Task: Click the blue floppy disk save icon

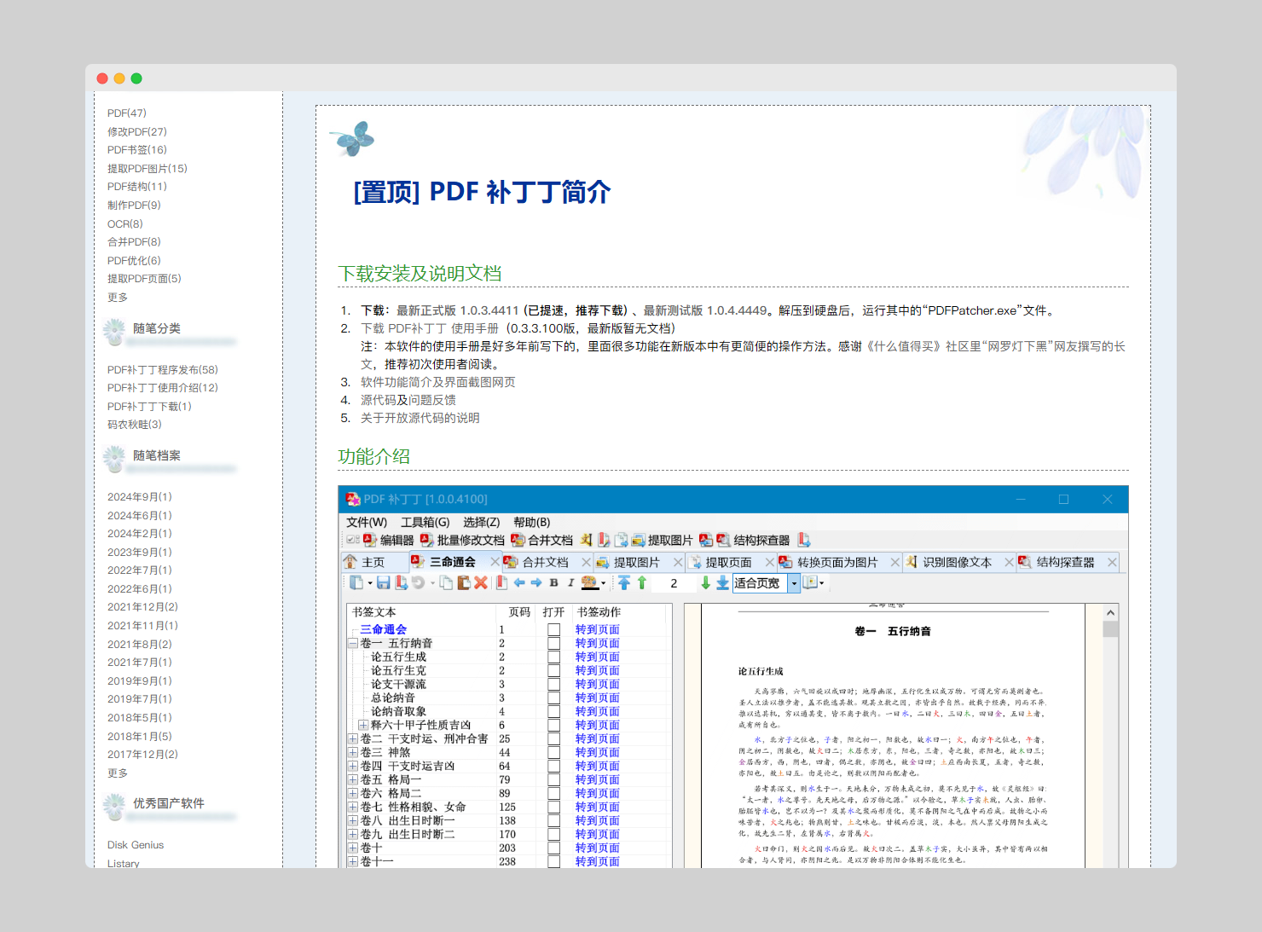Action: (384, 582)
